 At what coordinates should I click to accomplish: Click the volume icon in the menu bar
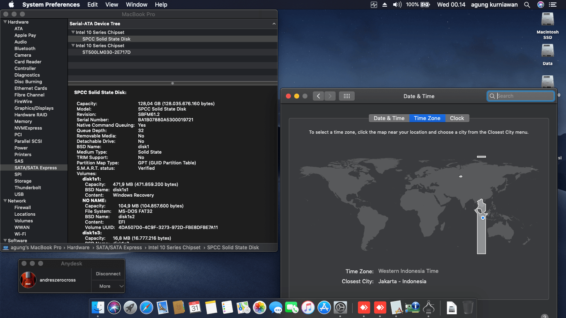[x=398, y=5]
